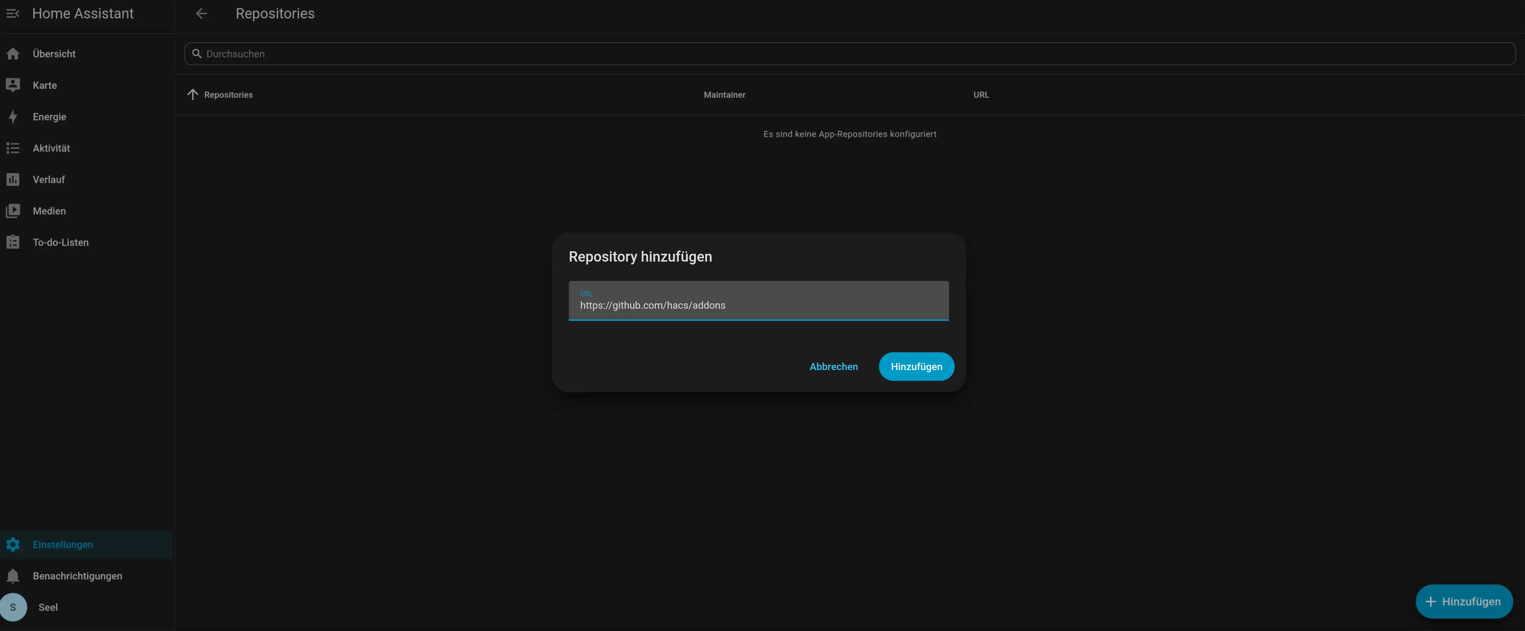The width and height of the screenshot is (1525, 631).
Task: Go to To-do-Listen in the sidebar
Action: tap(86, 242)
